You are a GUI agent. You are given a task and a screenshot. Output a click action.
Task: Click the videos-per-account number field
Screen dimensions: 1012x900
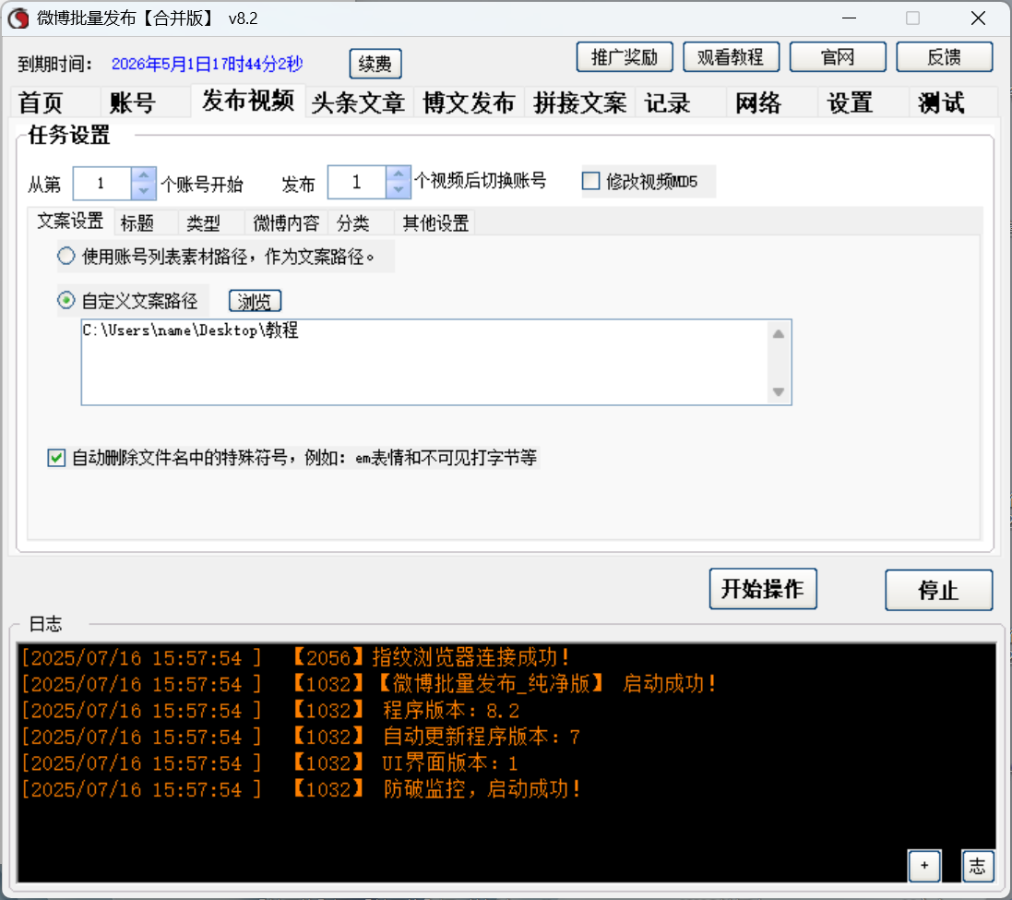click(x=357, y=182)
